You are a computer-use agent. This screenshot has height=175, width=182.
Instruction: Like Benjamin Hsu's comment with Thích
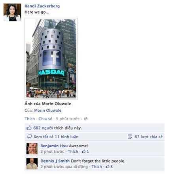(73, 151)
